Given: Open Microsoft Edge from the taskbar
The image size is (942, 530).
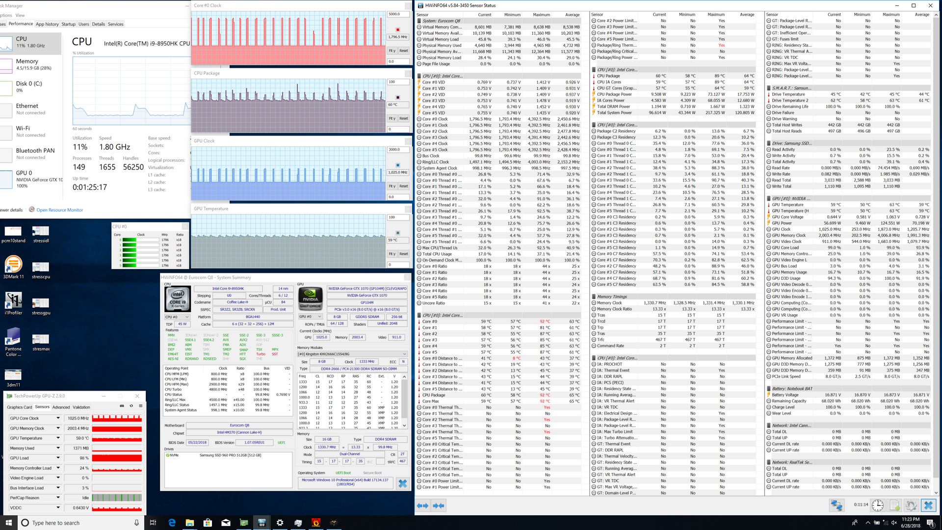Looking at the screenshot, I should pos(172,523).
